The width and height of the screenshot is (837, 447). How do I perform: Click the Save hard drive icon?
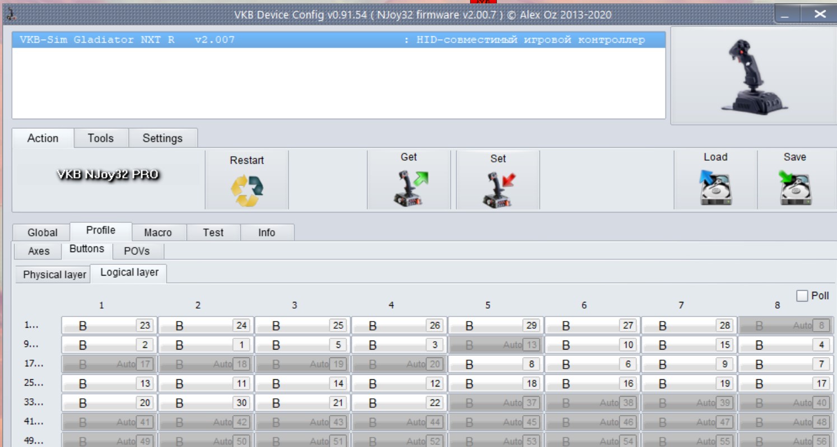click(794, 189)
